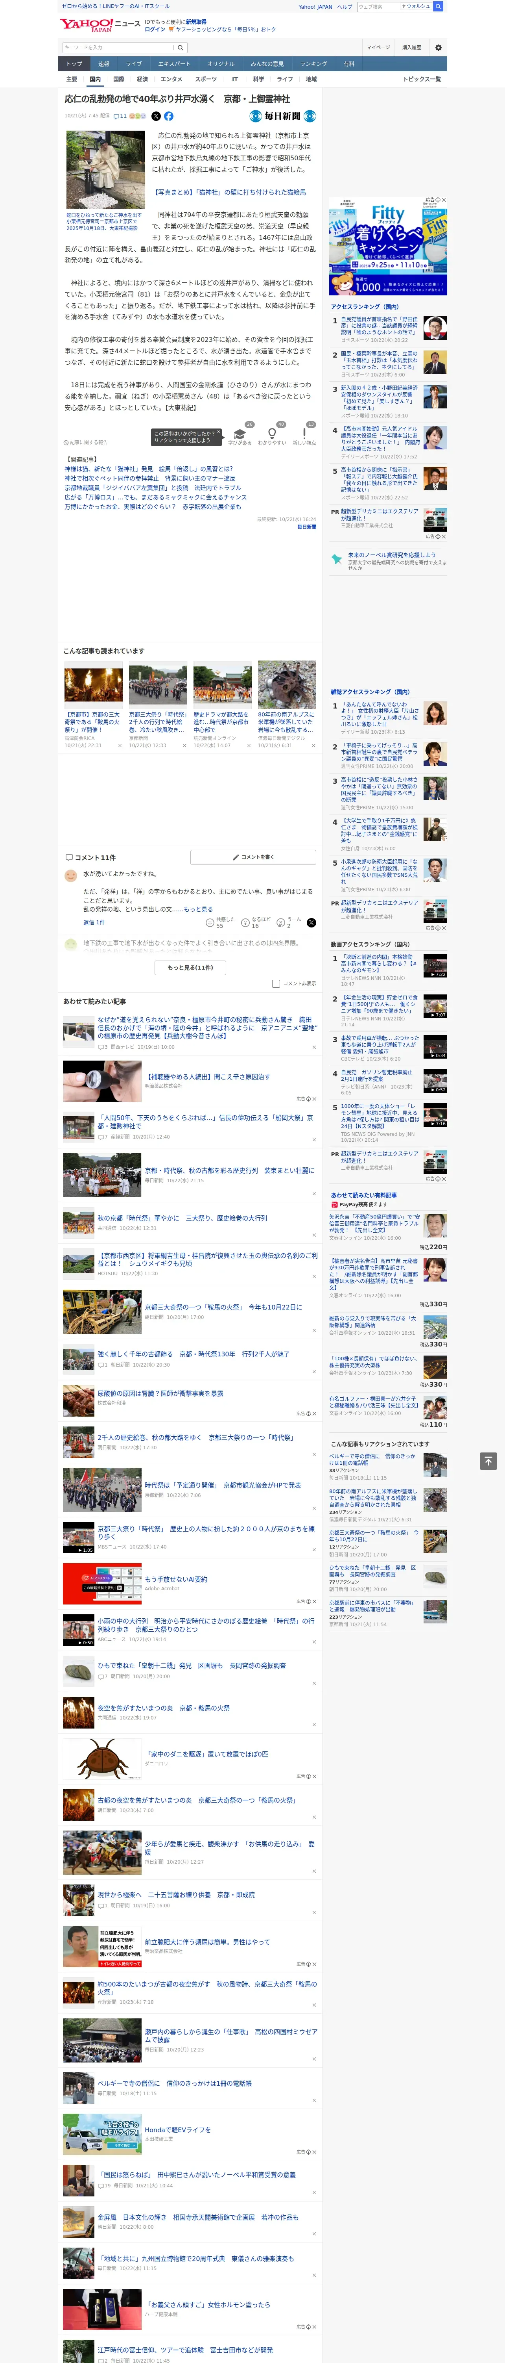Switch to the 地域 category tab

click(x=311, y=79)
